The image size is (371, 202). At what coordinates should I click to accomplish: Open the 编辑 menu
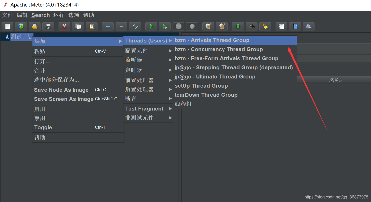click(22, 15)
